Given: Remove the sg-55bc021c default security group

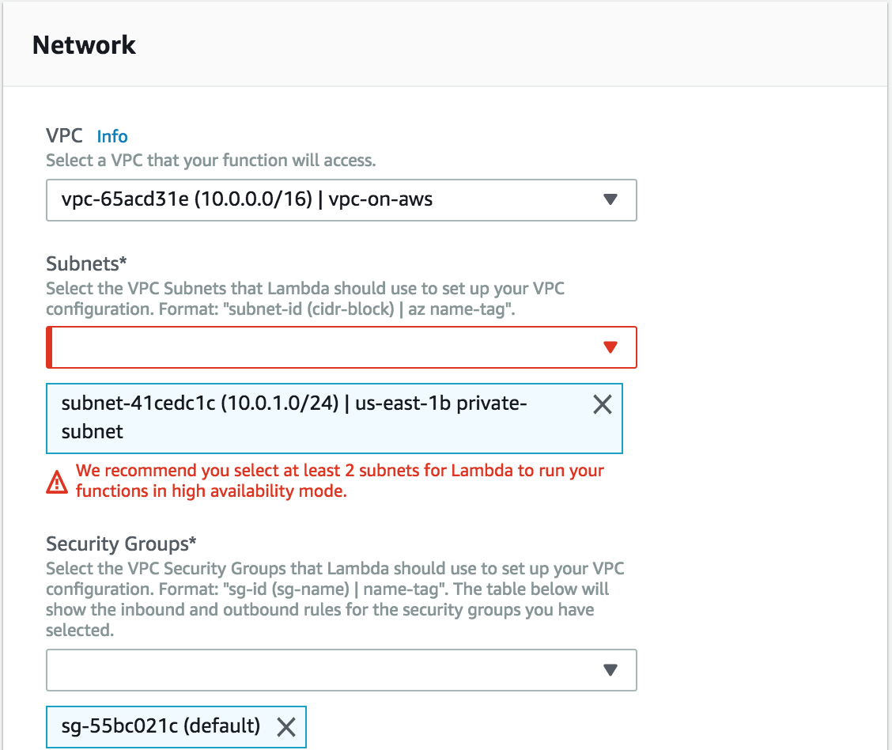Looking at the screenshot, I should 288,726.
